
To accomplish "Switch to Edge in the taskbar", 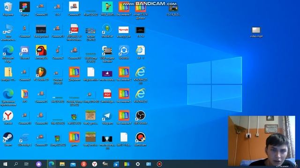I will coord(51,164).
